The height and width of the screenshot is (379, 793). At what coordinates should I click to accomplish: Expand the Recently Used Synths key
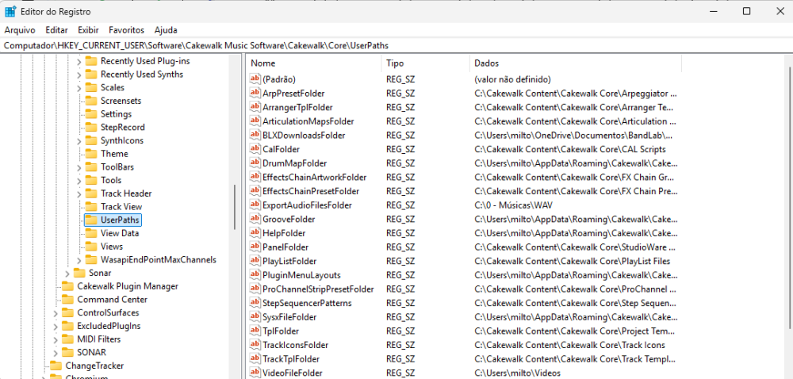(79, 75)
